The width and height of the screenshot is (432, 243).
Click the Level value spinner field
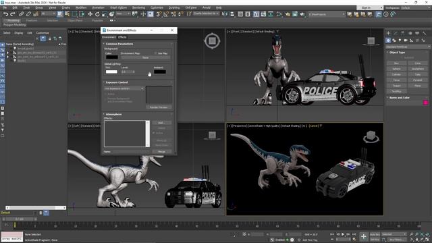128,72
